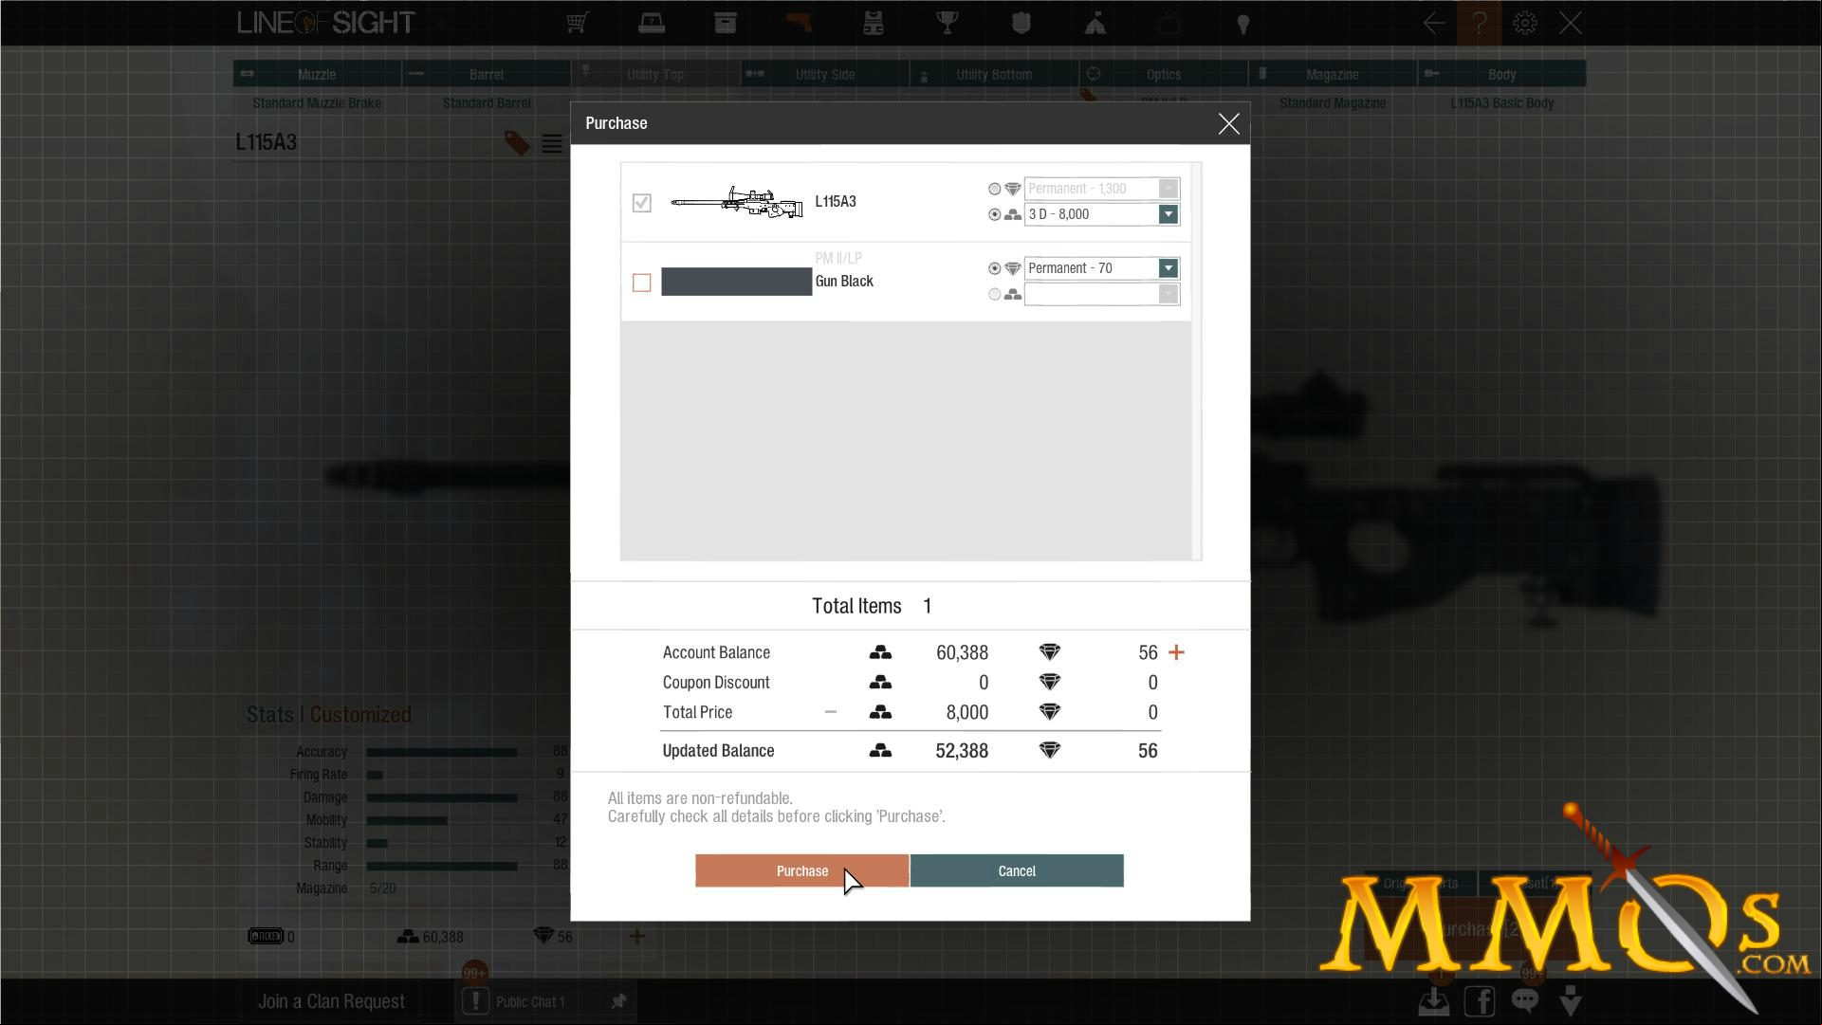This screenshot has height=1025, width=1822.
Task: Click 'Standard Magazine' label
Action: 1332,102
